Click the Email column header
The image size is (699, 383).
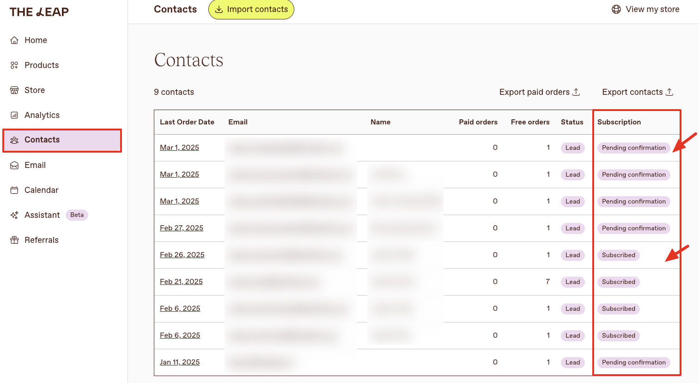pyautogui.click(x=238, y=122)
